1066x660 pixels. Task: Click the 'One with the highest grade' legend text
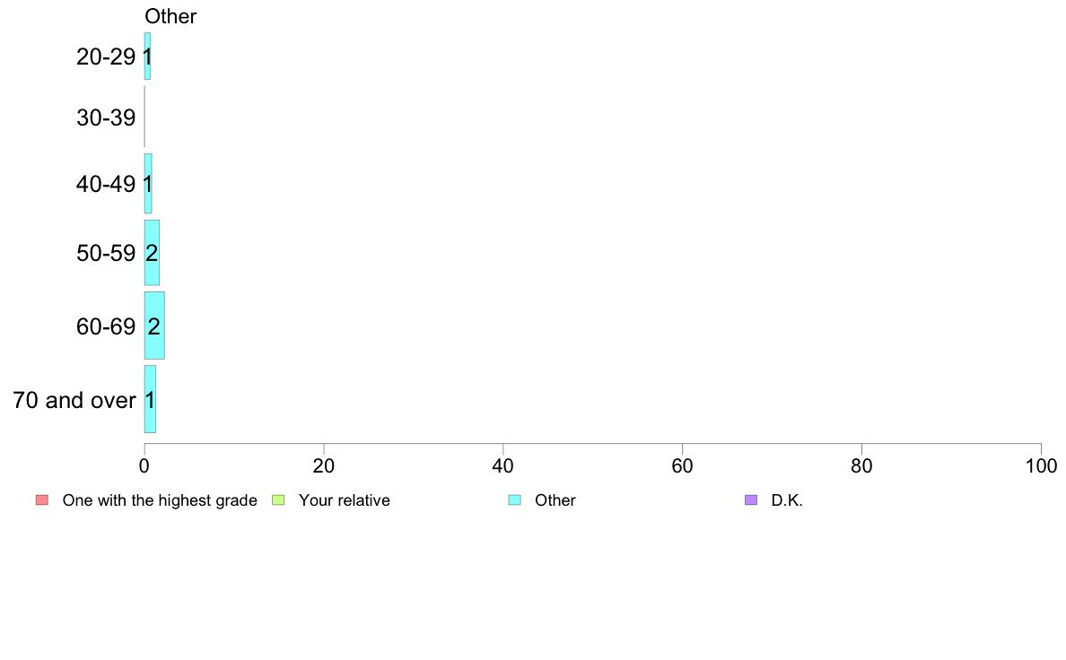(160, 500)
